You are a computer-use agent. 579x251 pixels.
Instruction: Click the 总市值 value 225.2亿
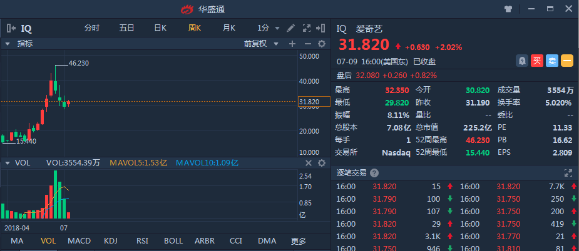[x=478, y=127]
